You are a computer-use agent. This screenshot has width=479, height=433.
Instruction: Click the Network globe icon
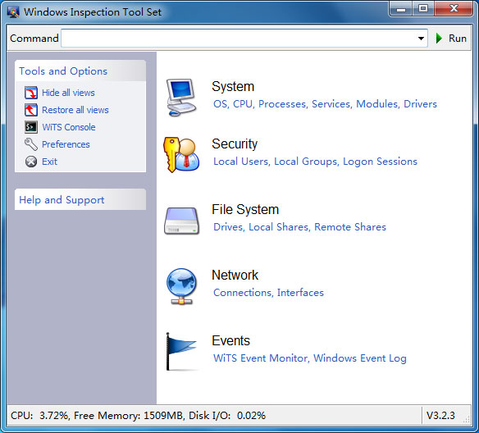(181, 286)
